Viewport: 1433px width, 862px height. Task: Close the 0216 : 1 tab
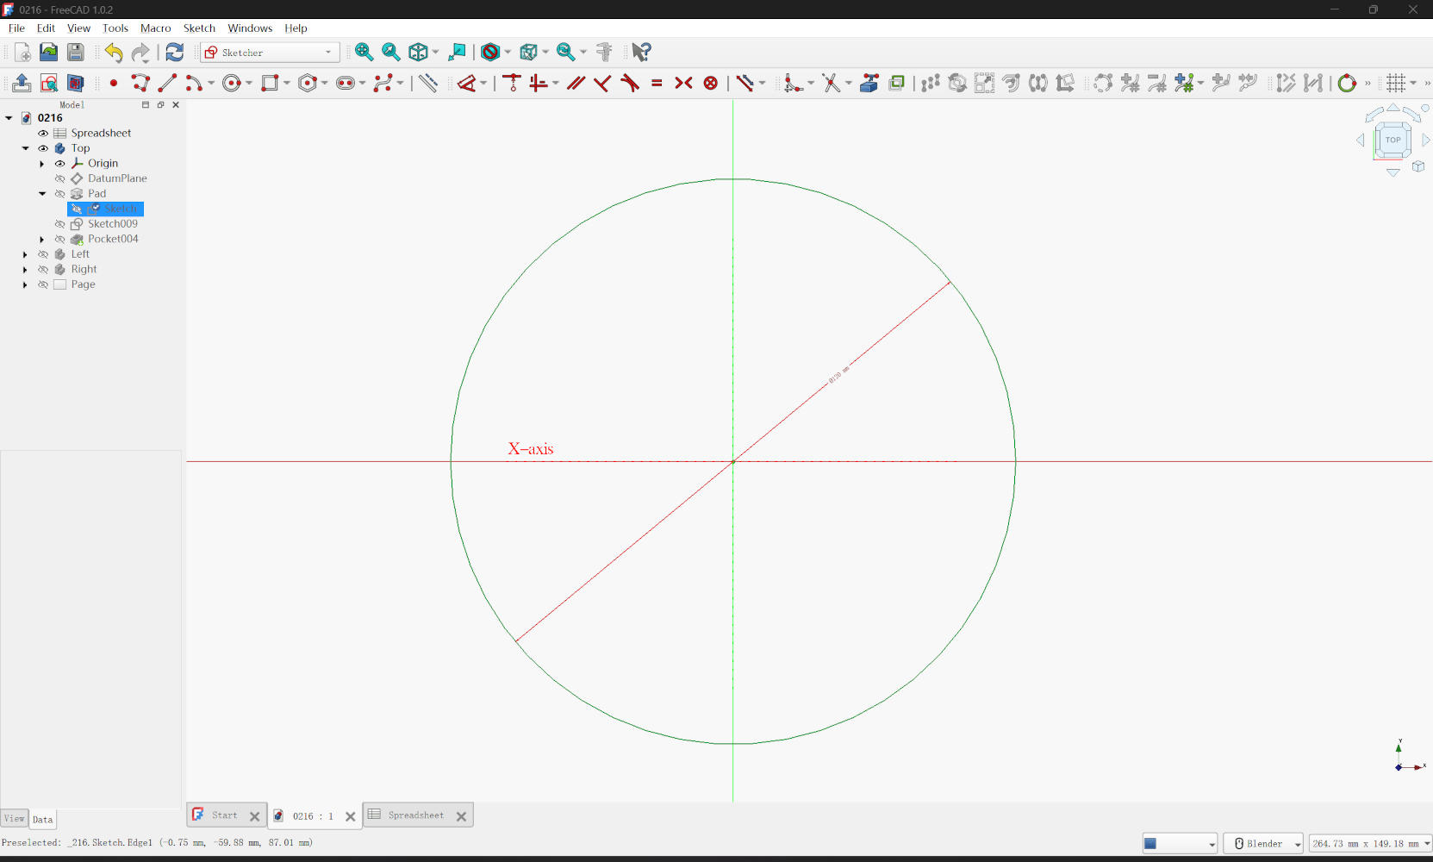pyautogui.click(x=350, y=816)
